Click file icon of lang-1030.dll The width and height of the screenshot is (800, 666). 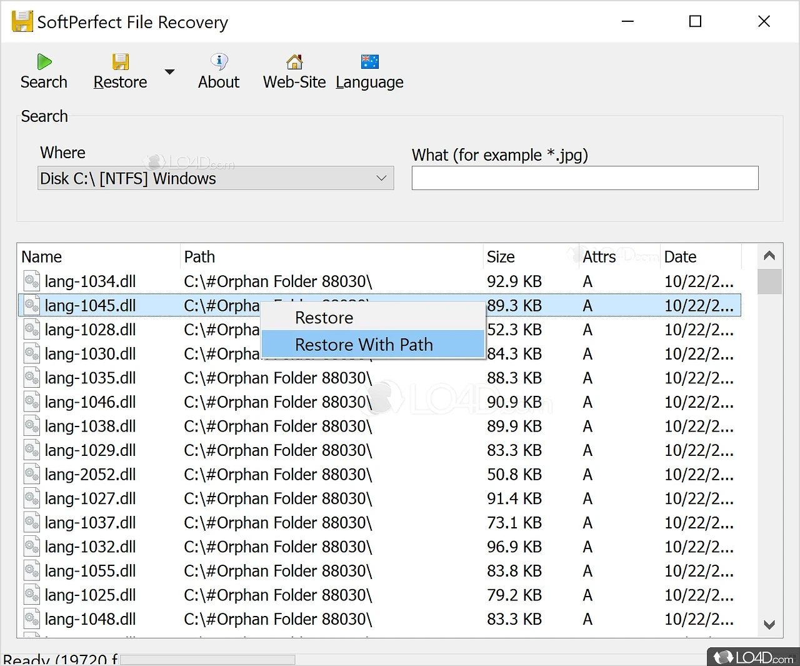[32, 353]
